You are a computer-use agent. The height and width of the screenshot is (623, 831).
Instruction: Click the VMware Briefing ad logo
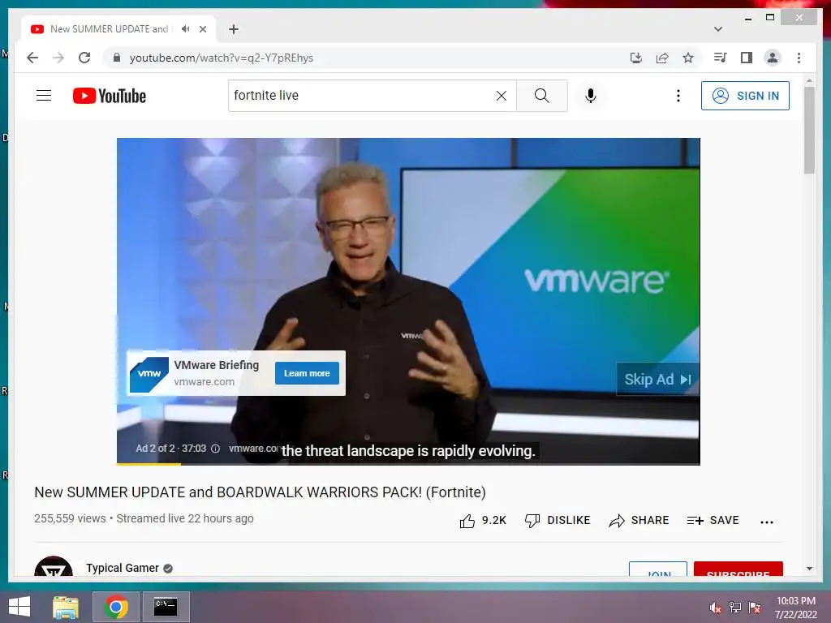point(149,374)
